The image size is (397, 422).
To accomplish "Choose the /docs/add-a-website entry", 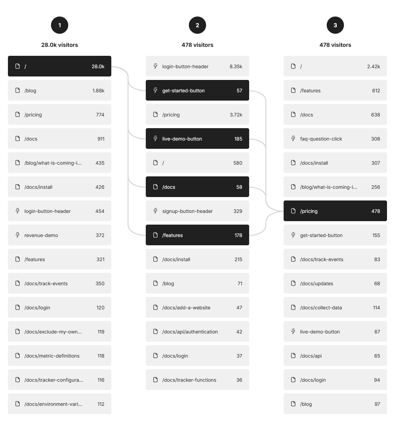I will pyautogui.click(x=197, y=307).
